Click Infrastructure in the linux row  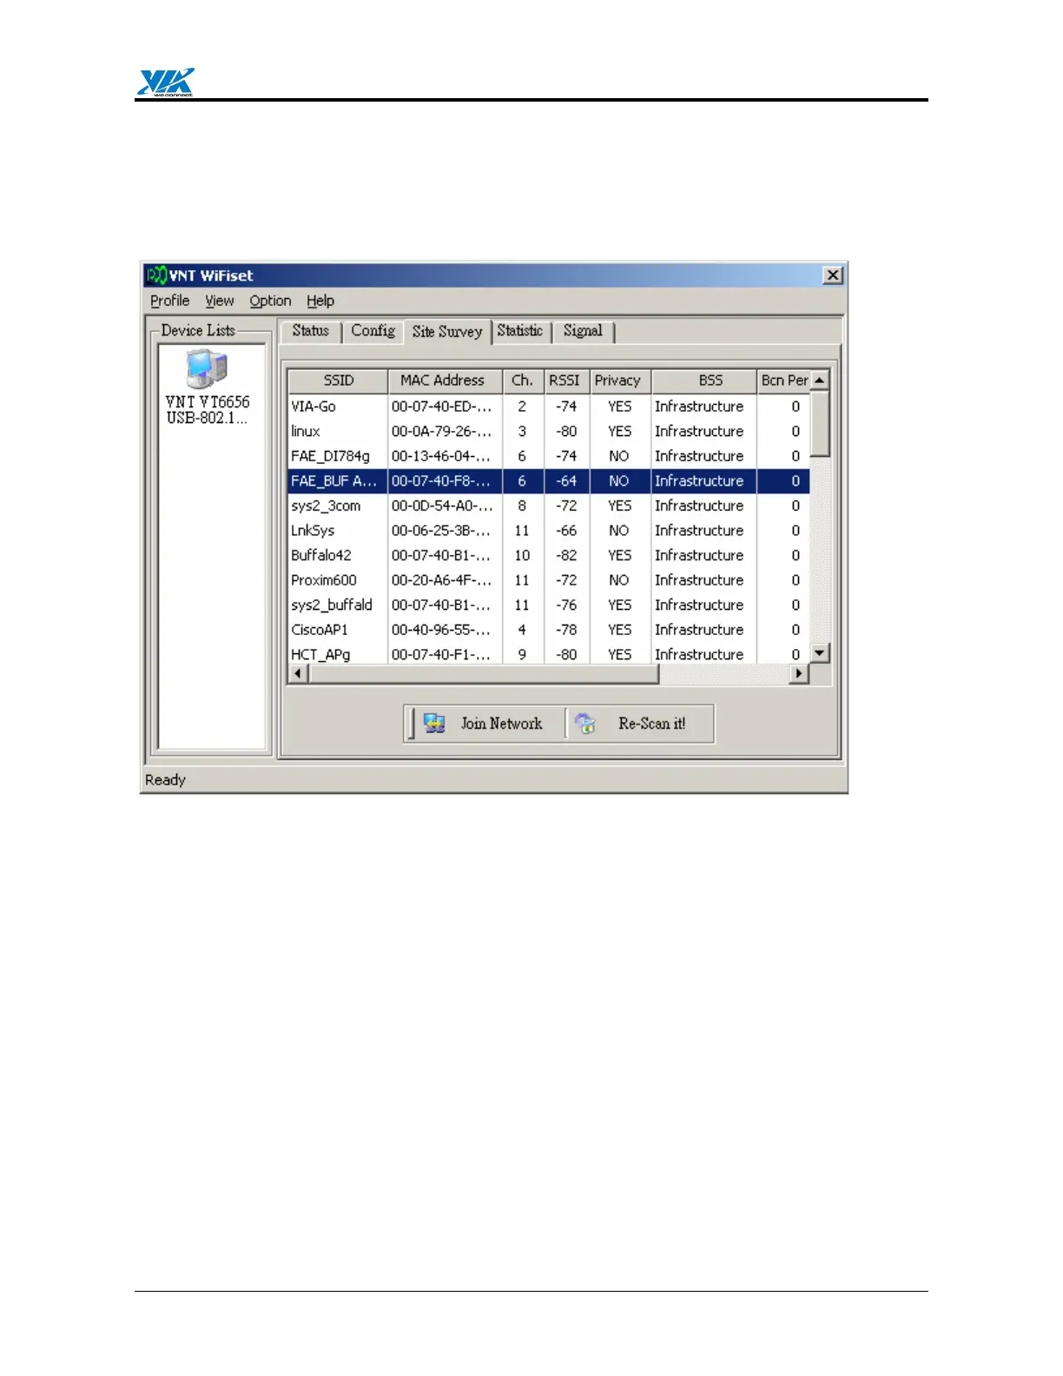(699, 431)
